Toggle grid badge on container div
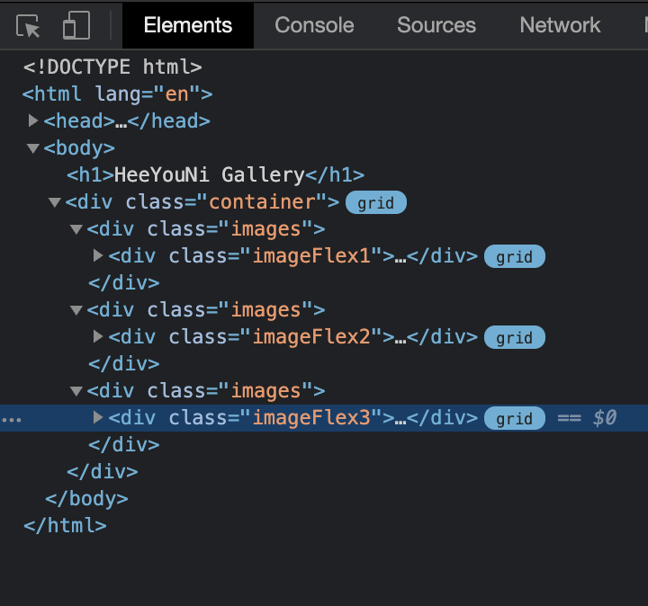The width and height of the screenshot is (648, 606). [375, 202]
